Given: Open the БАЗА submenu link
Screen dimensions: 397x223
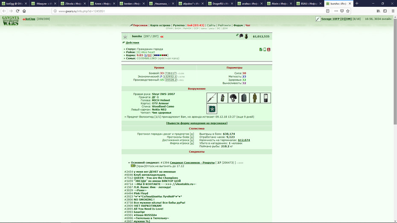Looking at the screenshot, I should pos(178,28).
